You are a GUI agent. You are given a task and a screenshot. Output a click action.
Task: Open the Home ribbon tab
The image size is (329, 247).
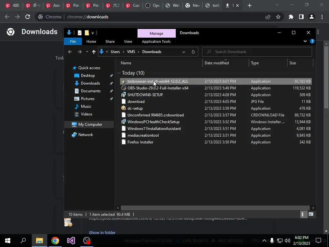point(91,41)
